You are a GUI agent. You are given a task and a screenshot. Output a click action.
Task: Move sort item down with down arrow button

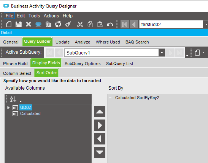[100, 152]
